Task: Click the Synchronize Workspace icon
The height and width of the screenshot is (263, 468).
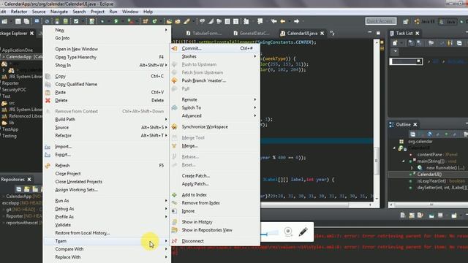Action: pos(174,126)
